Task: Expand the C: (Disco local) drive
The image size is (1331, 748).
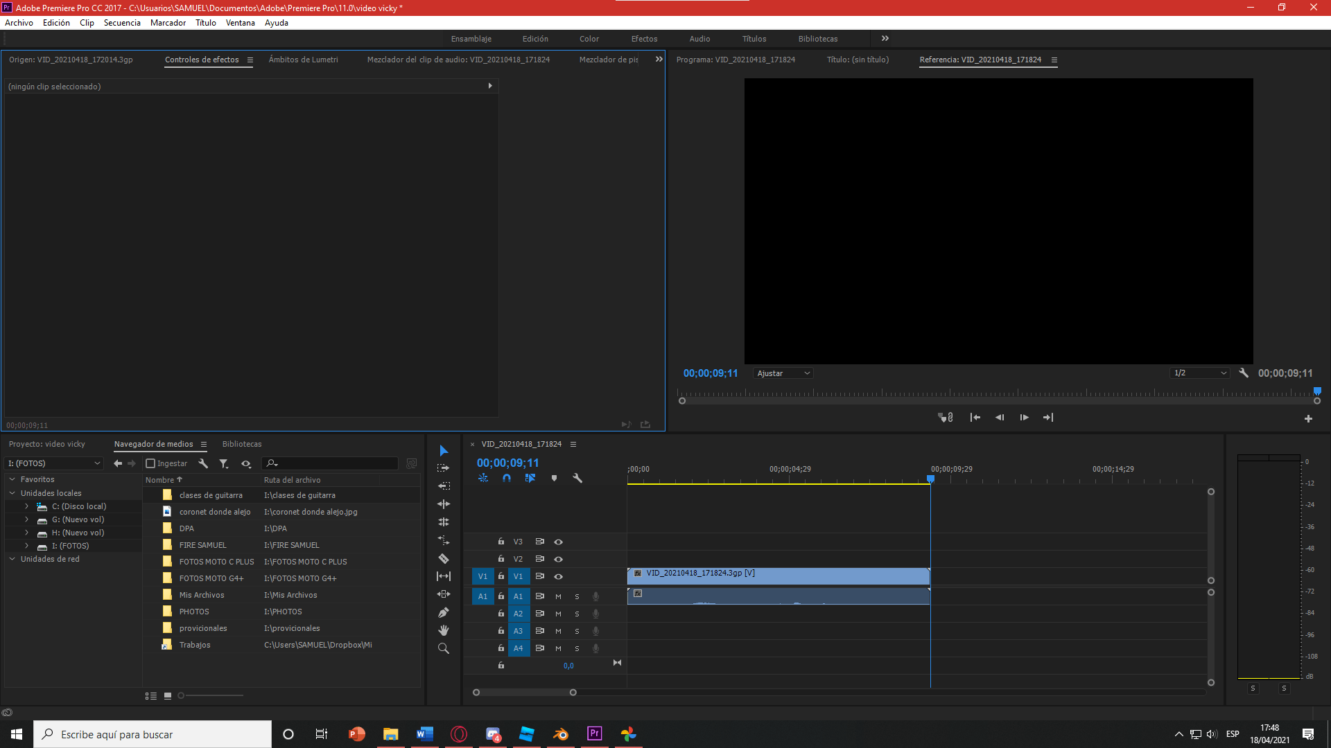Action: [x=26, y=506]
